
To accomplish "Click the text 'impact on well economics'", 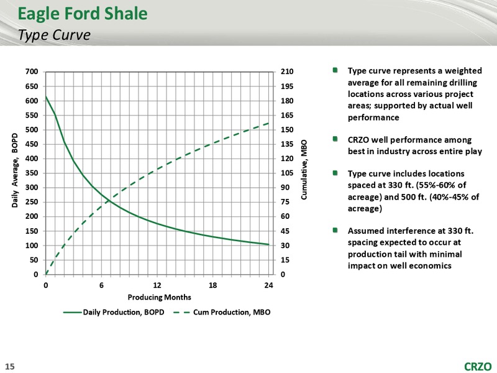I will (x=399, y=266).
